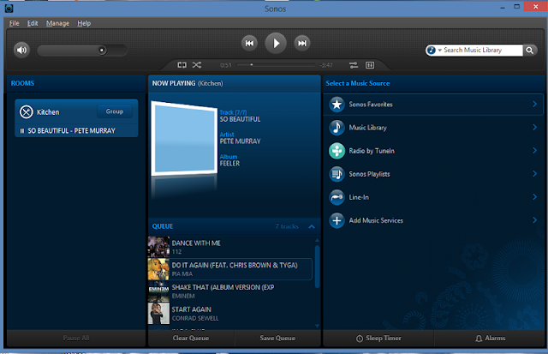Screen dimensions: 548x354
Task: Toggle repeat mode
Action: [x=182, y=64]
